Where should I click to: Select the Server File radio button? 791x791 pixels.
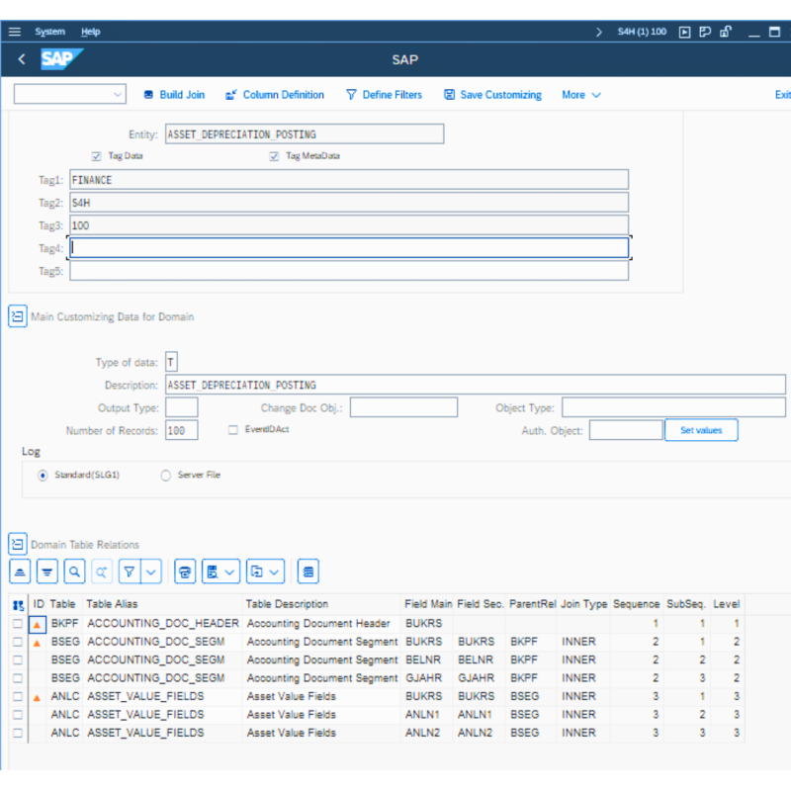point(165,476)
